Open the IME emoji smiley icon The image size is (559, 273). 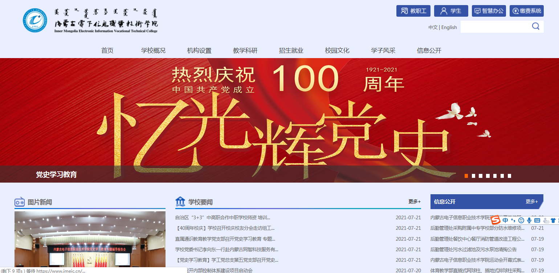pyautogui.click(x=521, y=220)
